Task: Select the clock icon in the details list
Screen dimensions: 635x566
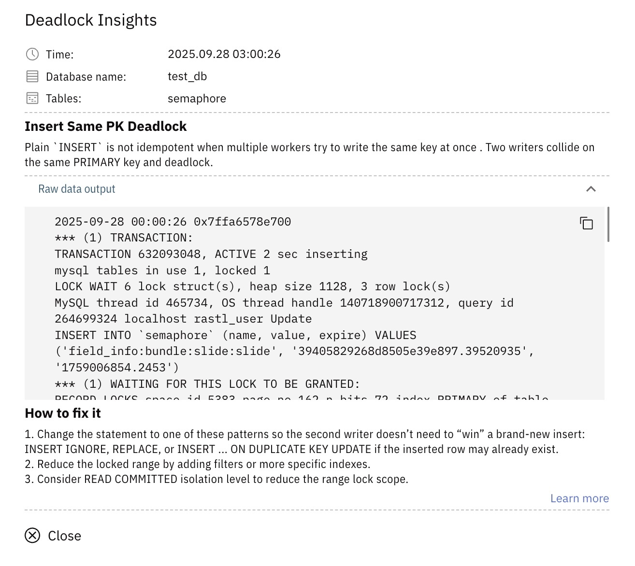Action: 32,54
